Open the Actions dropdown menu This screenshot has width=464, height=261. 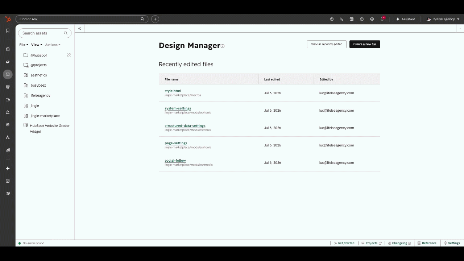pos(53,45)
